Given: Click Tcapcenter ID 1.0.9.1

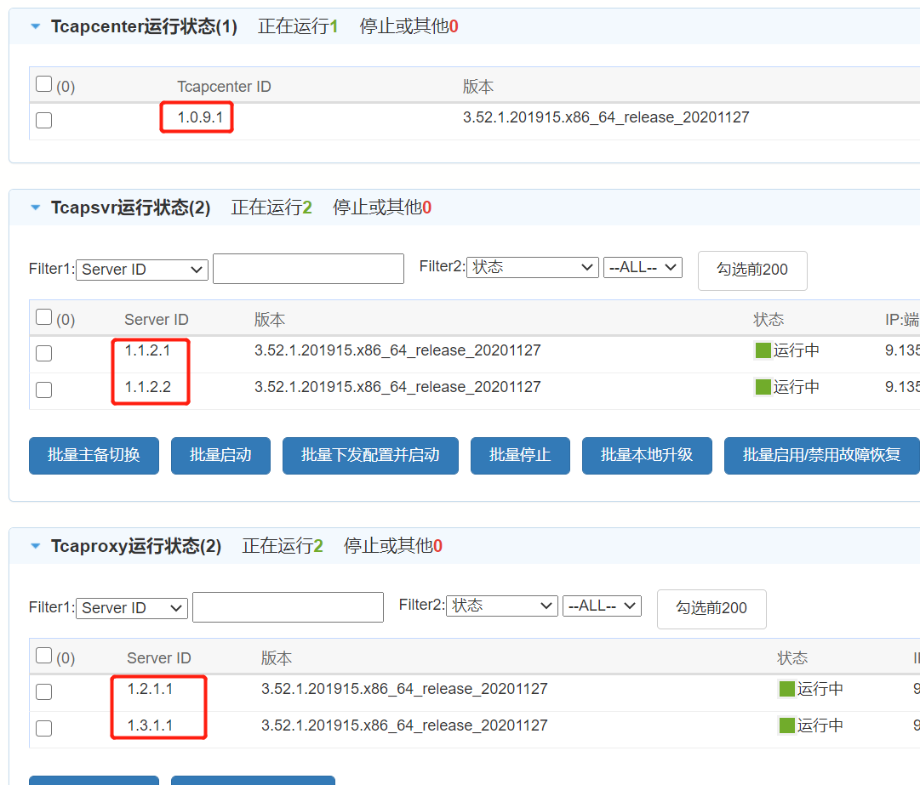Looking at the screenshot, I should [x=201, y=117].
